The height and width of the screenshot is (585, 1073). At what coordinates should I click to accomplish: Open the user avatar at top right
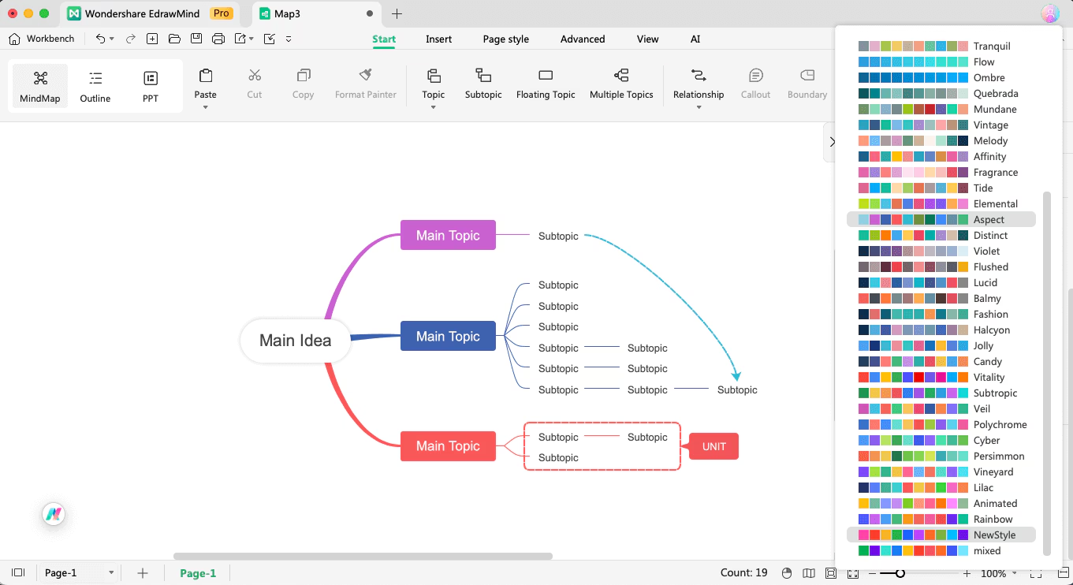click(x=1049, y=13)
